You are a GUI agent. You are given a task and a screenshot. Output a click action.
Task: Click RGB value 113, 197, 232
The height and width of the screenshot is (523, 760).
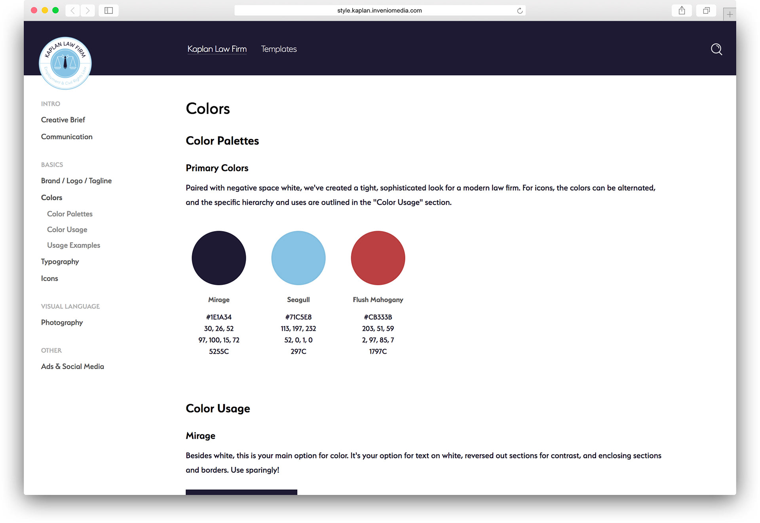(298, 329)
